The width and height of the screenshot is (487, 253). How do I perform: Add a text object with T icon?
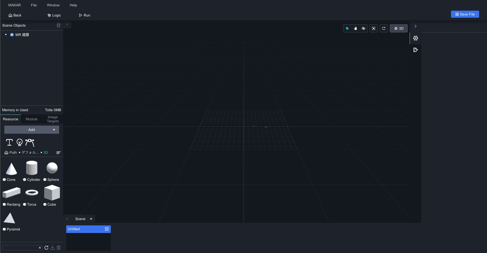pos(9,142)
